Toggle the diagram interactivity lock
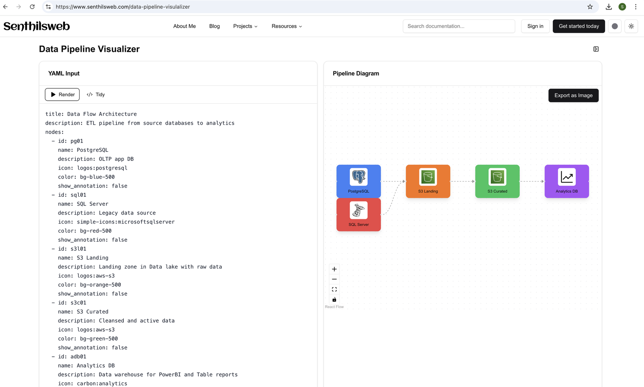 point(334,300)
